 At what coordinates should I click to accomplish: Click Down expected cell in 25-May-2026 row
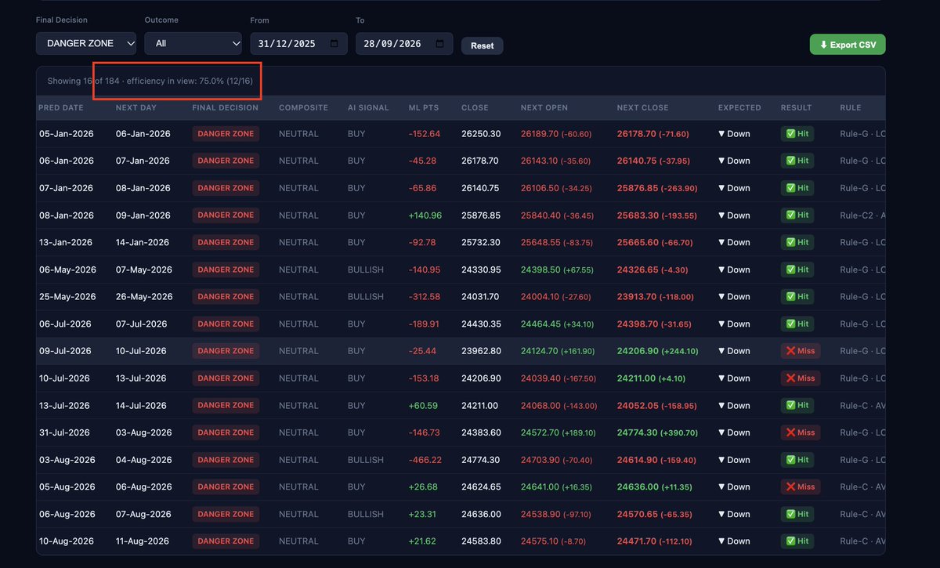(734, 297)
